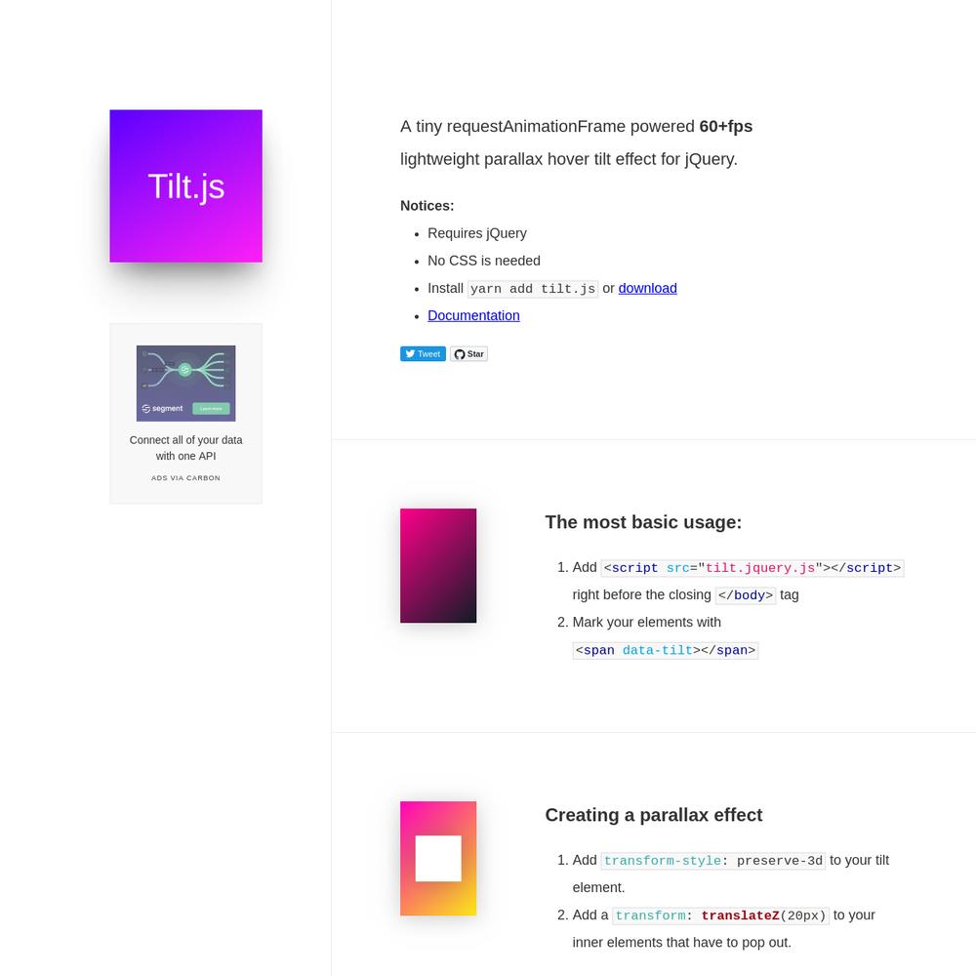Viewport: 976px width, 976px height.
Task: Open the download link
Action: [x=647, y=288]
